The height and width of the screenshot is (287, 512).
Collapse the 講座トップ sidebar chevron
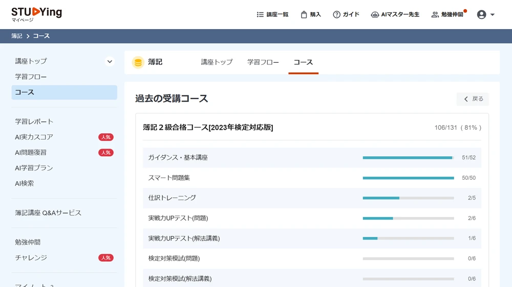[110, 61]
